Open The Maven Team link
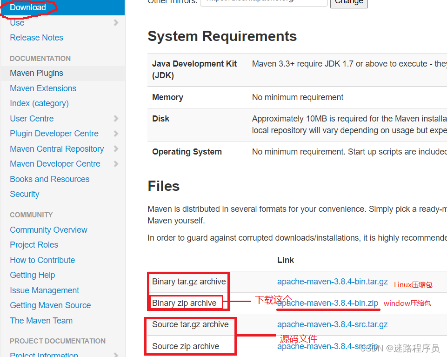 click(x=41, y=321)
